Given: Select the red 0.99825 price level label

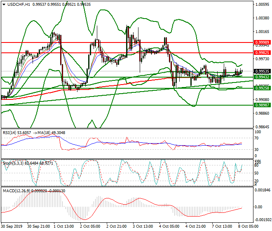Looking at the screenshot, I should 262,53.
